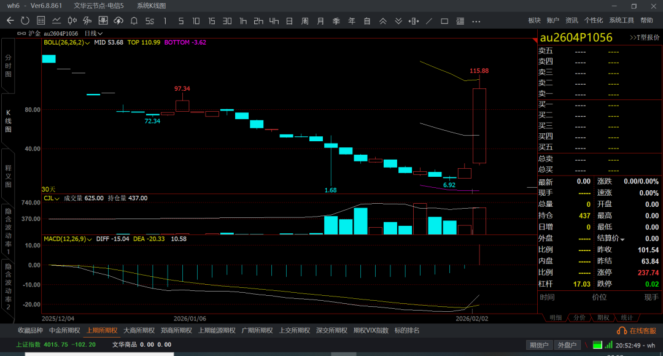Switch to quarterly 季 period
The height and width of the screenshot is (356, 663).
click(336, 21)
